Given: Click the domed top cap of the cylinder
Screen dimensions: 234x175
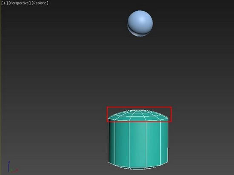Looking at the screenshot, I should pos(138,115).
